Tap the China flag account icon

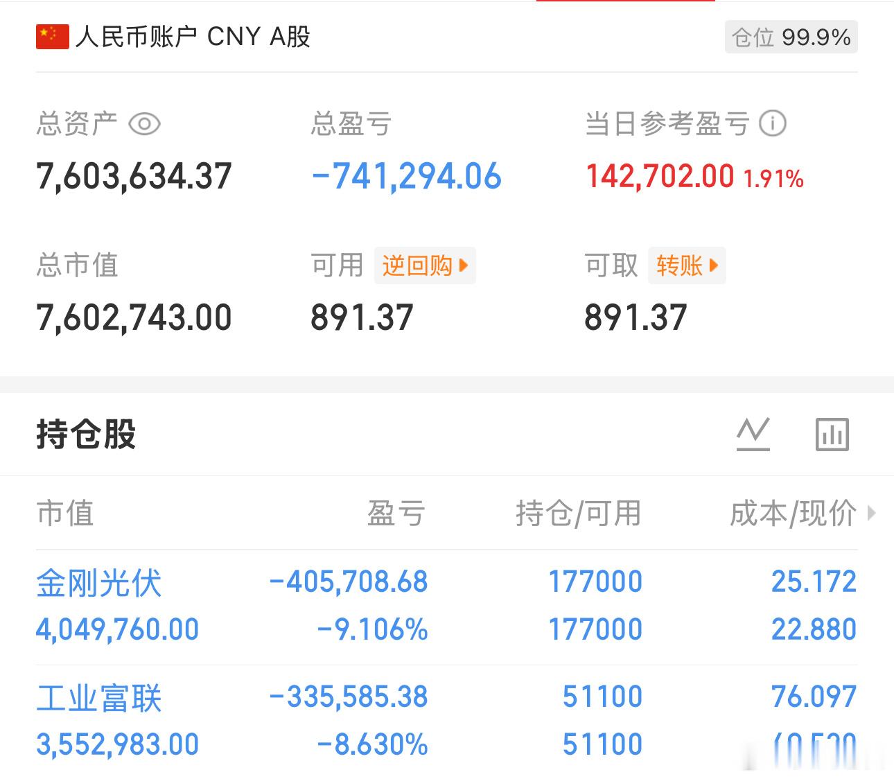[53, 37]
